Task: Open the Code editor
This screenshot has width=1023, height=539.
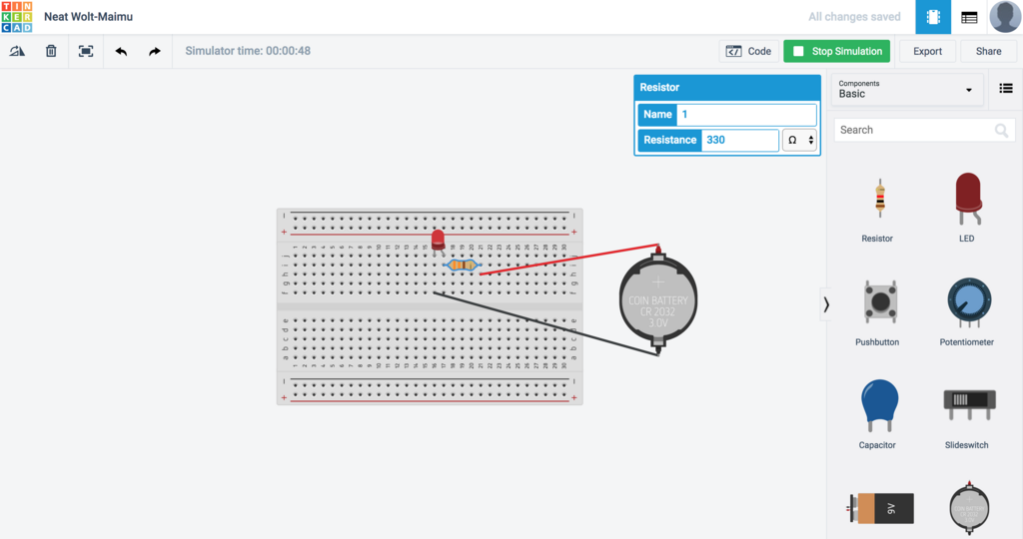Action: click(749, 52)
